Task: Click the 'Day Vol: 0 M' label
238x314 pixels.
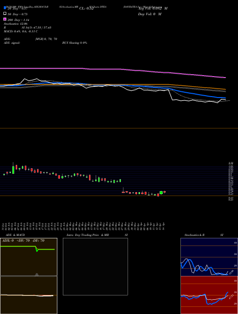Action: [149, 14]
